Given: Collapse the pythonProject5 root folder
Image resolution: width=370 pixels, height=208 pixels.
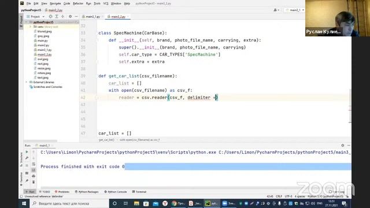Looking at the screenshot, I should 27,22.
